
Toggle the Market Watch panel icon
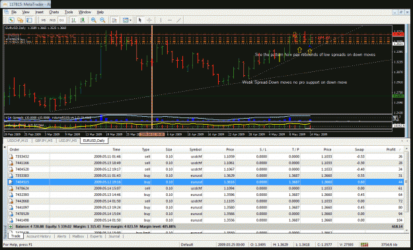pos(29,20)
